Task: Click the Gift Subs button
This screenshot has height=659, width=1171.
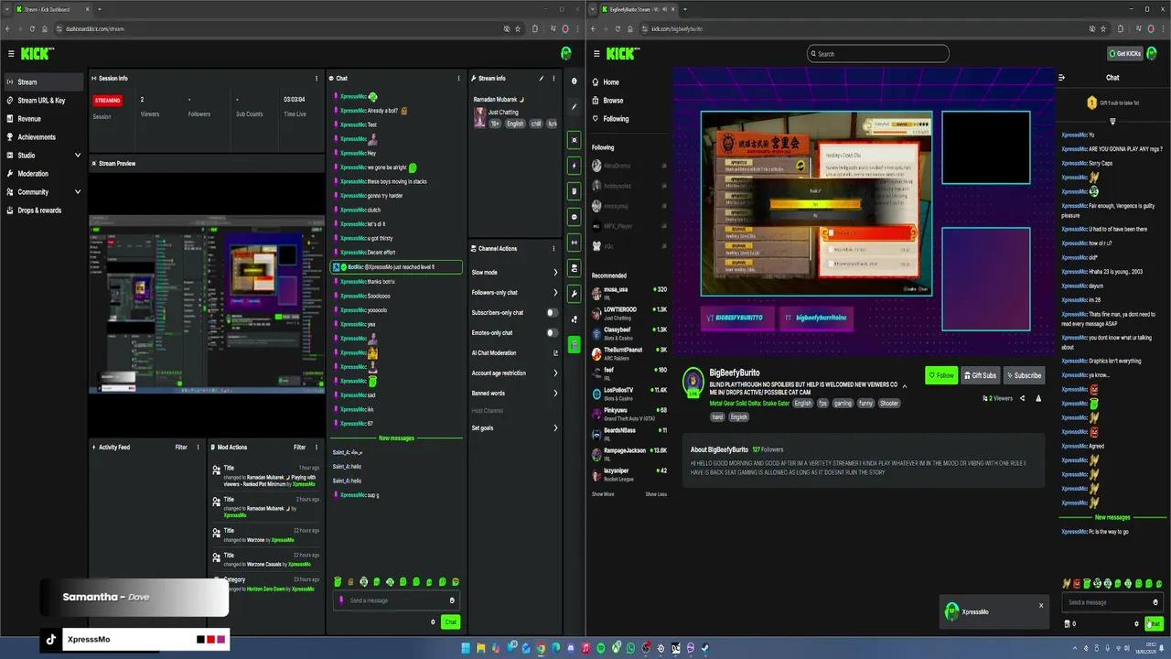Action: click(x=980, y=375)
